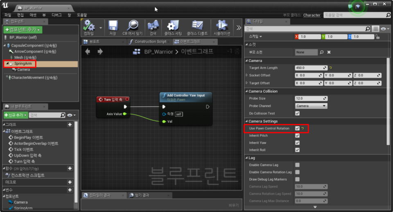393x212 pixels.
Task: Click the Search binoculars toolbar icon
Action: [x=153, y=27]
